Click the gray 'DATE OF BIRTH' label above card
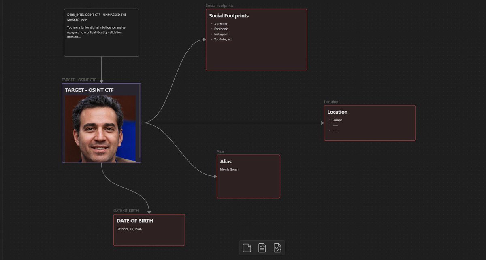 pyautogui.click(x=126, y=211)
